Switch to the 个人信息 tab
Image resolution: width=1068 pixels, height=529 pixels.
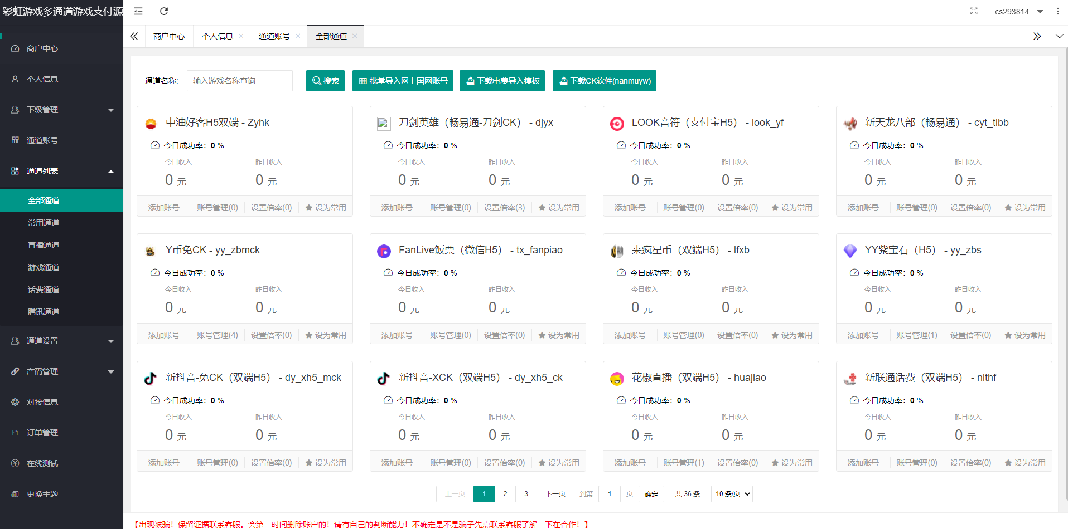217,36
